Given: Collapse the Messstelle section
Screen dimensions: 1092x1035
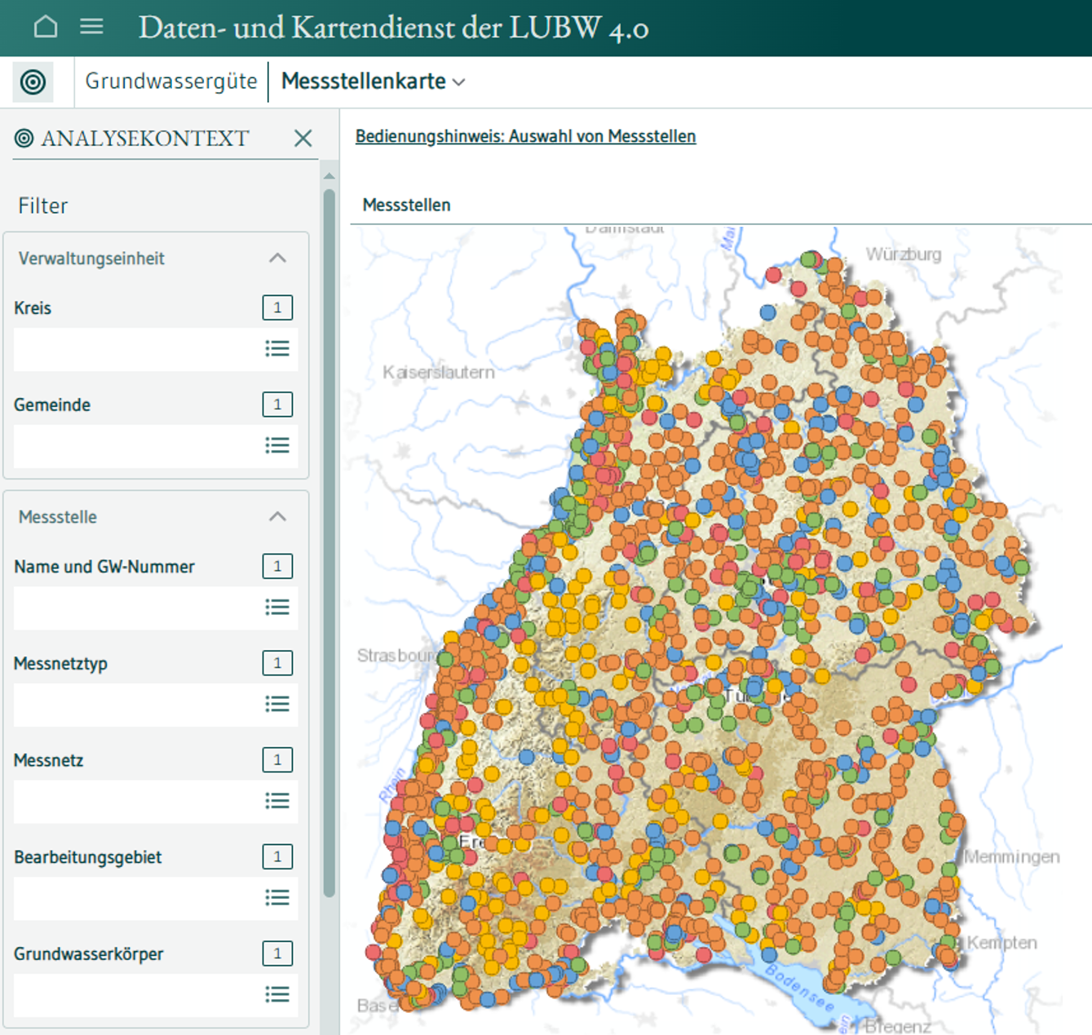Looking at the screenshot, I should [277, 517].
